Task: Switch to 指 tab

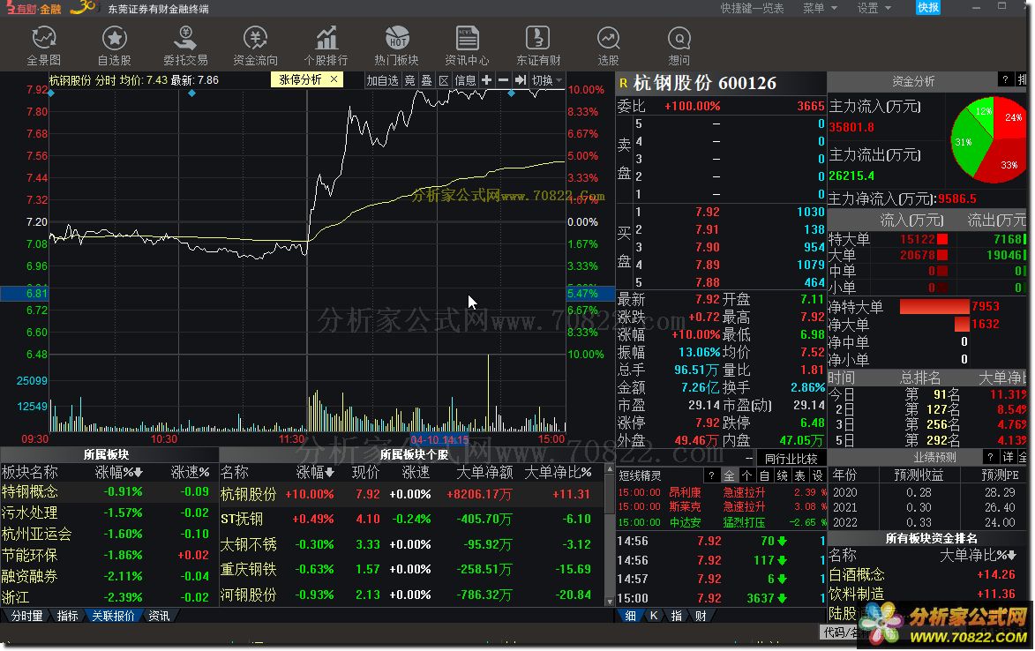Action: point(677,616)
